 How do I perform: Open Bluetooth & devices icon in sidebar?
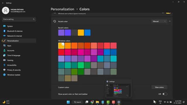pyautogui.click(x=4, y=31)
